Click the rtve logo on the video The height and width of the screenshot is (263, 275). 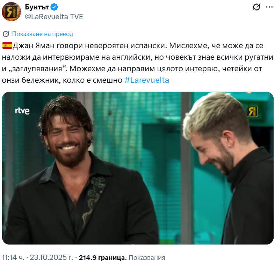(22, 111)
